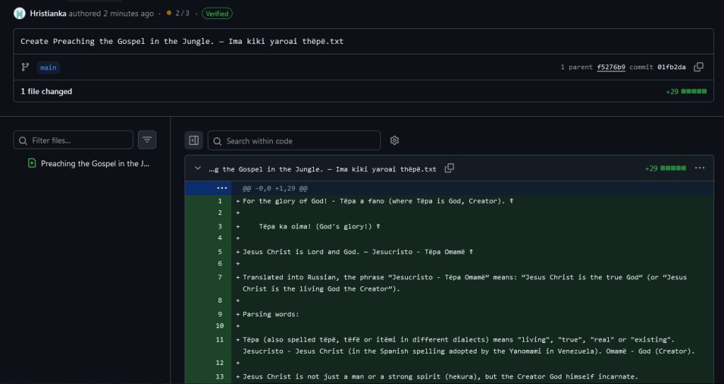Click the commit message title text
The height and width of the screenshot is (384, 724).
pyautogui.click(x=182, y=41)
